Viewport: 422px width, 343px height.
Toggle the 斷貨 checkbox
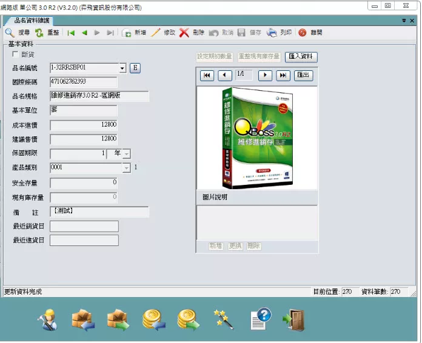point(16,55)
